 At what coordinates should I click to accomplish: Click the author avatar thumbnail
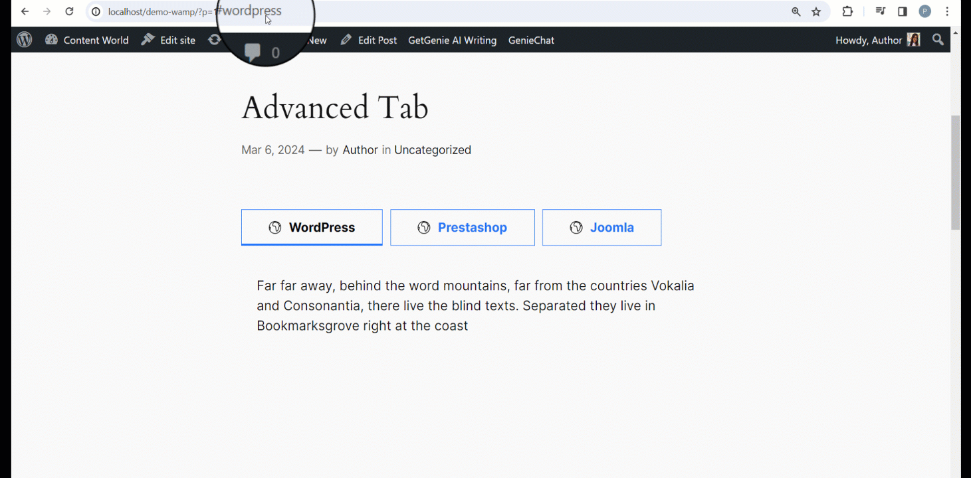(914, 40)
